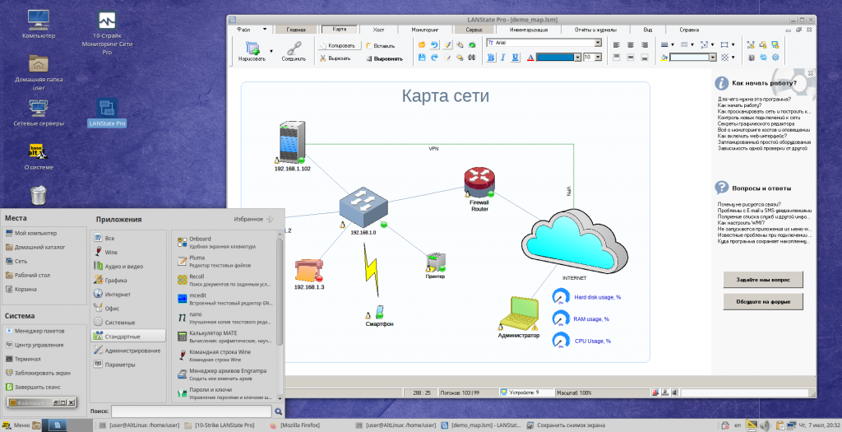Image resolution: width=842 pixels, height=432 pixels.
Task: Select the server 192.168.1.102 on map
Action: [x=292, y=142]
